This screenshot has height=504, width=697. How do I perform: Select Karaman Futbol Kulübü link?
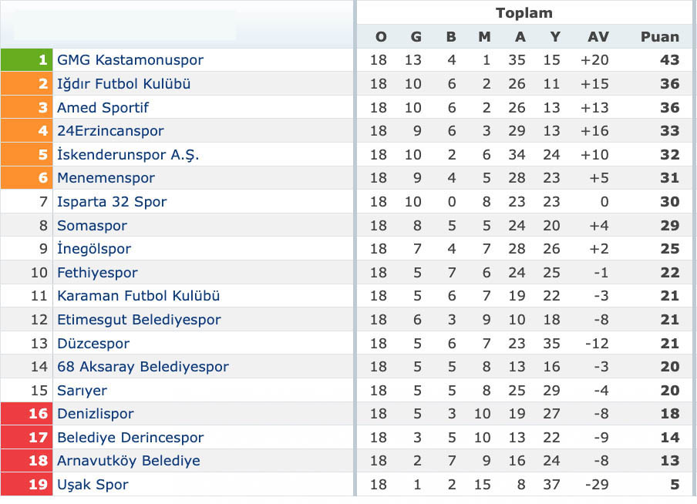click(138, 296)
